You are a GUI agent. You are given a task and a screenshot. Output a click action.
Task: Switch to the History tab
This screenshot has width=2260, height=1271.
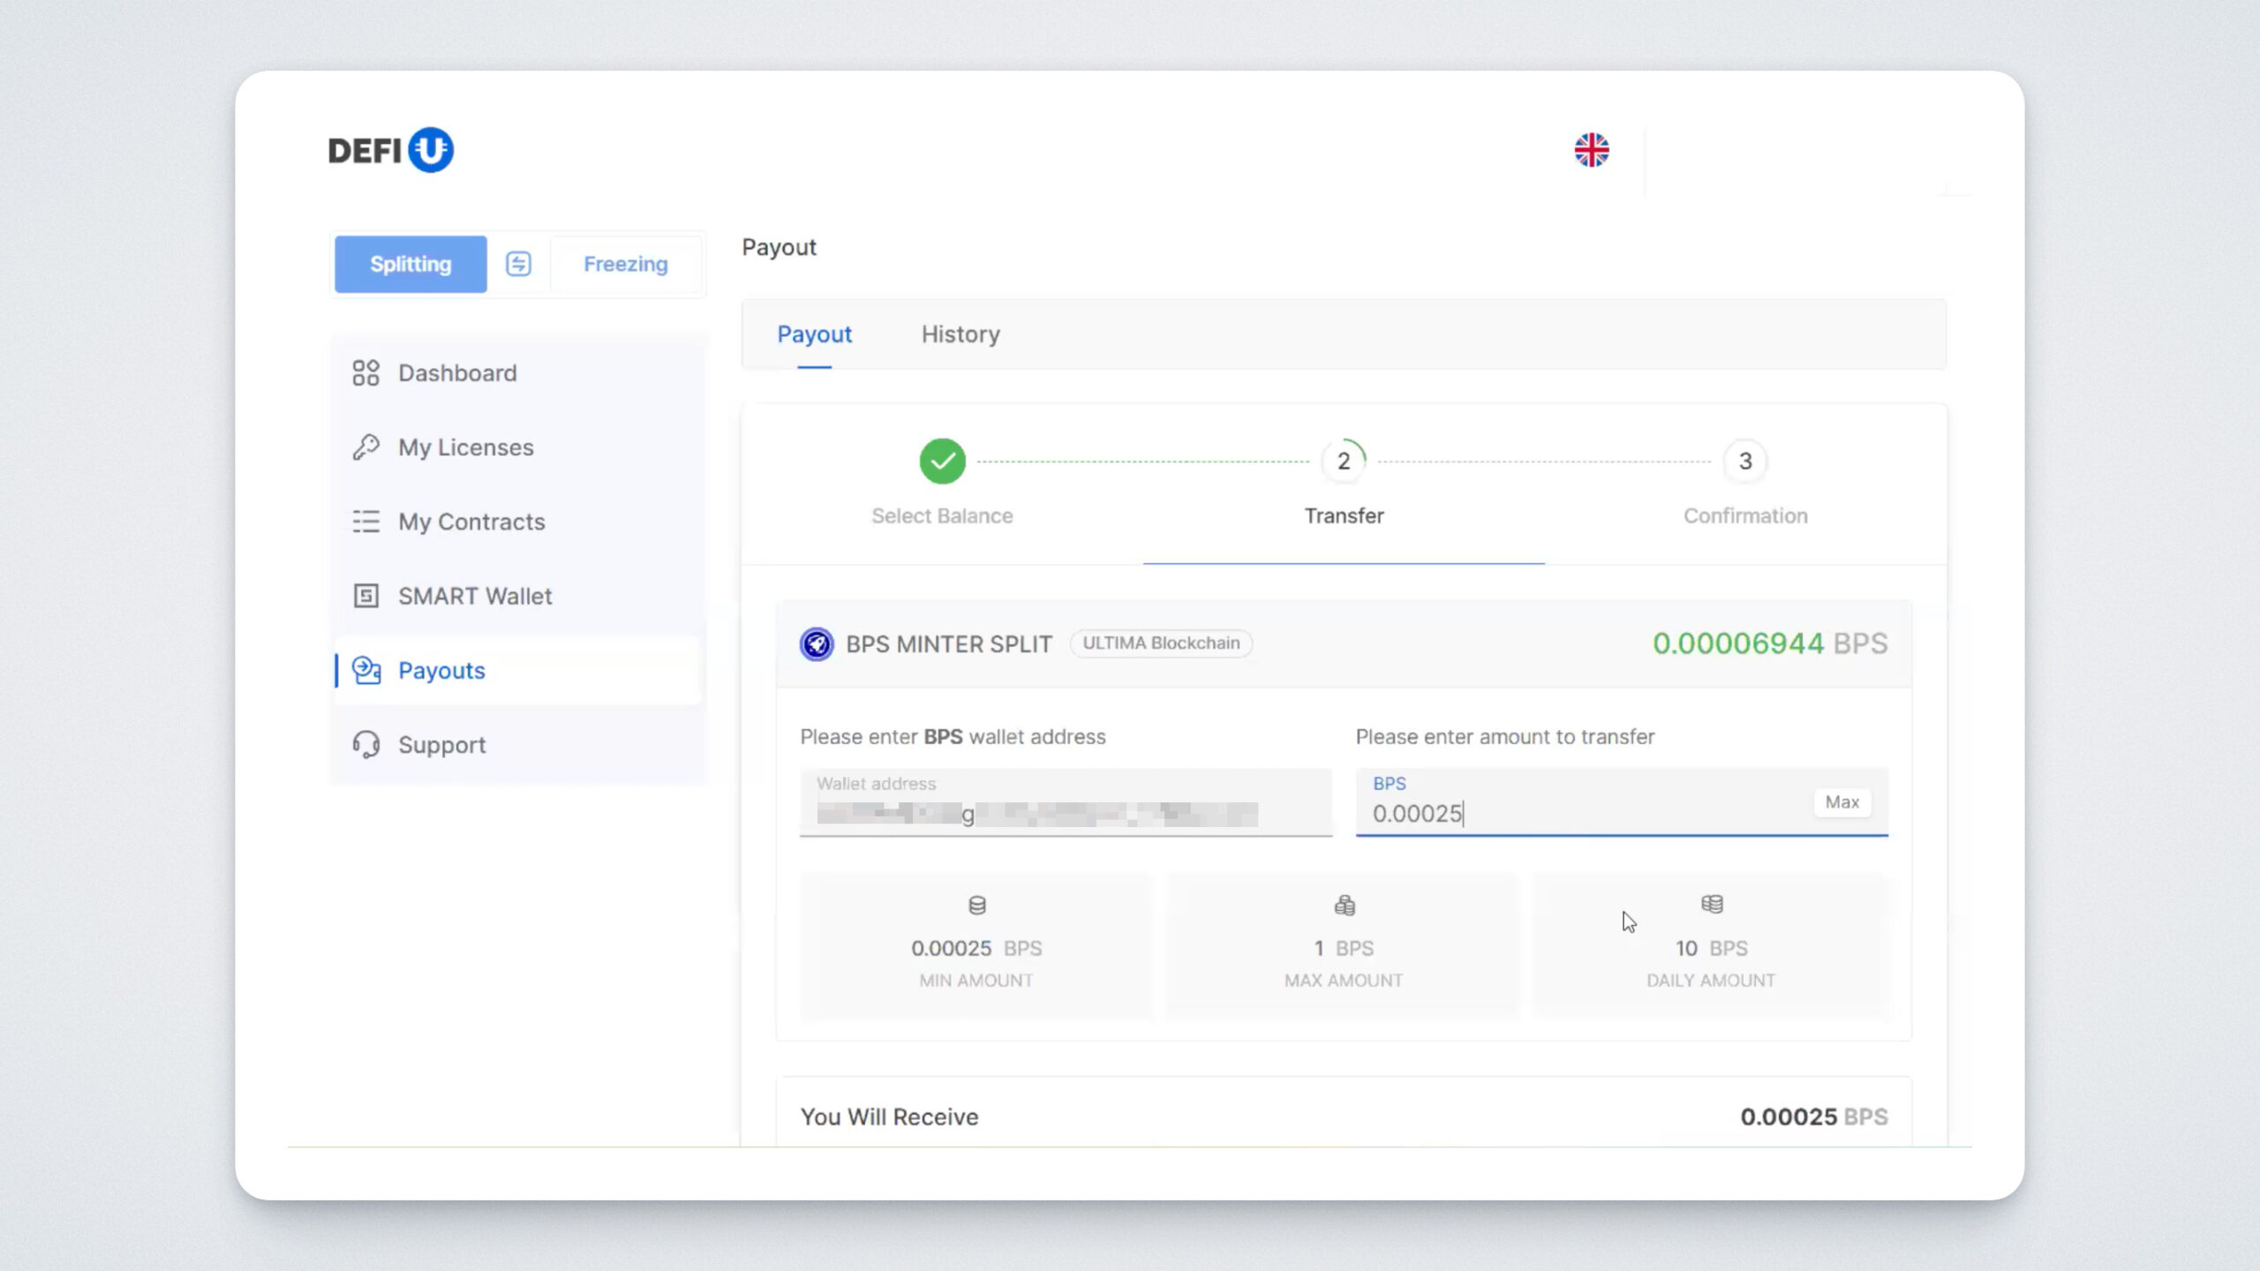pyautogui.click(x=960, y=335)
